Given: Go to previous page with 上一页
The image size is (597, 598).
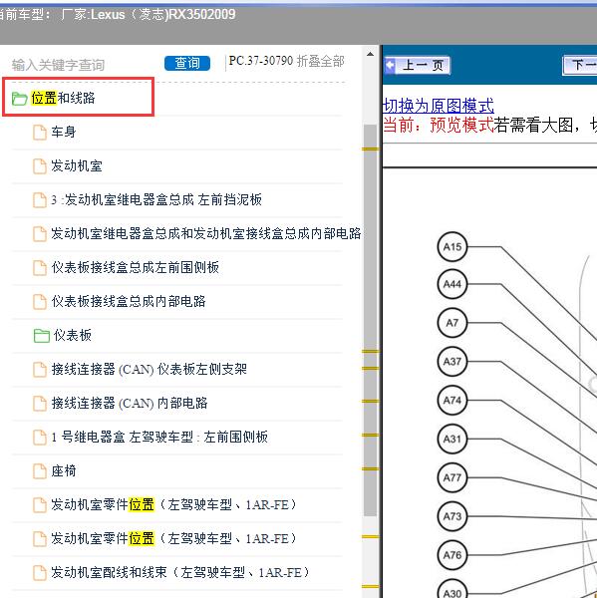Looking at the screenshot, I should [x=417, y=65].
